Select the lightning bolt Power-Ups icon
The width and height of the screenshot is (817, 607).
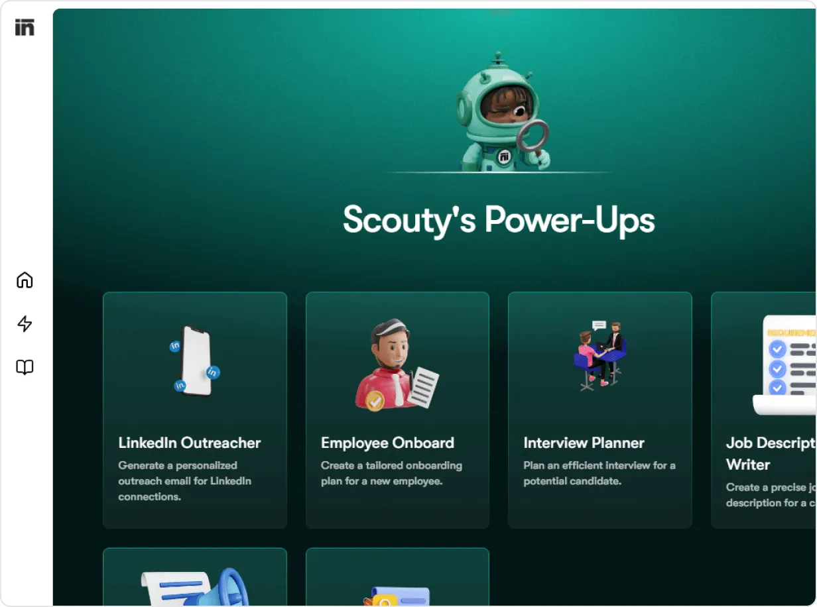pos(25,324)
